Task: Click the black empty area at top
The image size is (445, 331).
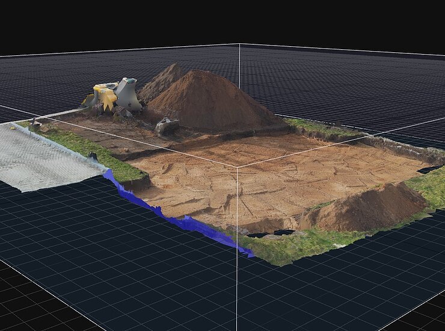Action: pos(222,21)
